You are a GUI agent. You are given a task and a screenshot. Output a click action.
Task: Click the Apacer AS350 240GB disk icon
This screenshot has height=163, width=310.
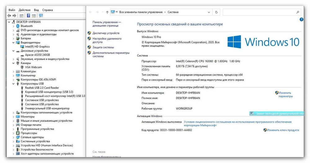tap(22, 55)
